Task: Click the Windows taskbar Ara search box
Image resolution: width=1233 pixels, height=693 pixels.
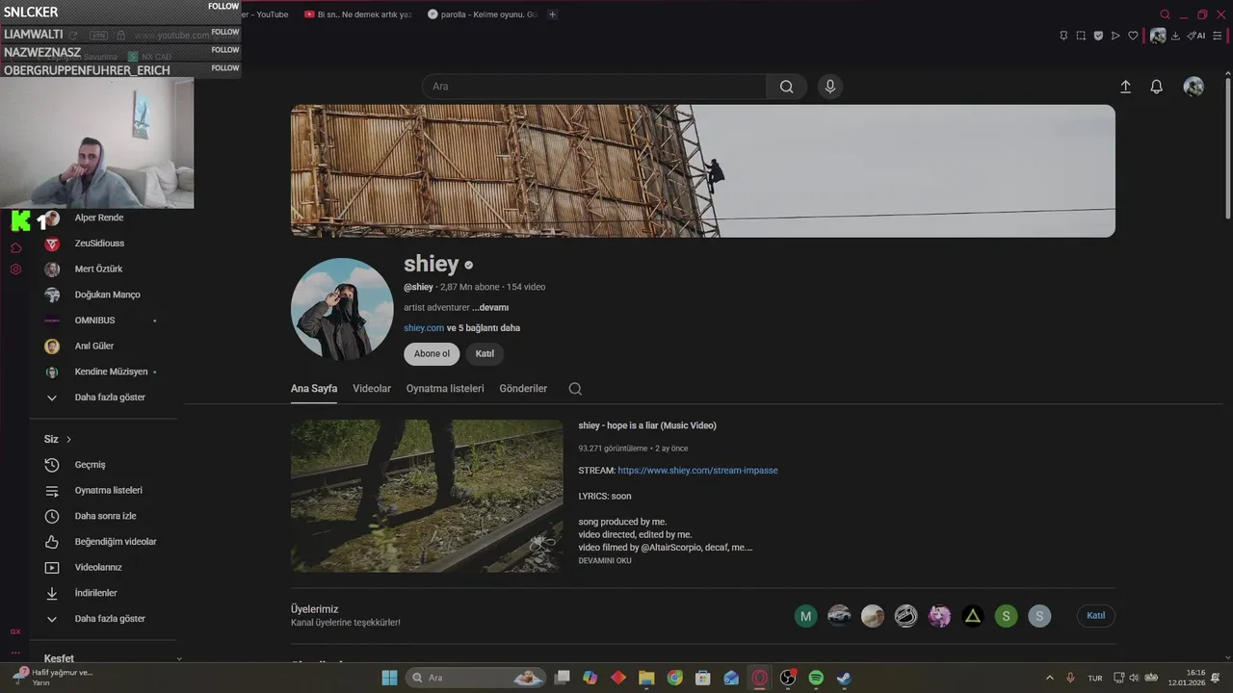Action: click(476, 678)
